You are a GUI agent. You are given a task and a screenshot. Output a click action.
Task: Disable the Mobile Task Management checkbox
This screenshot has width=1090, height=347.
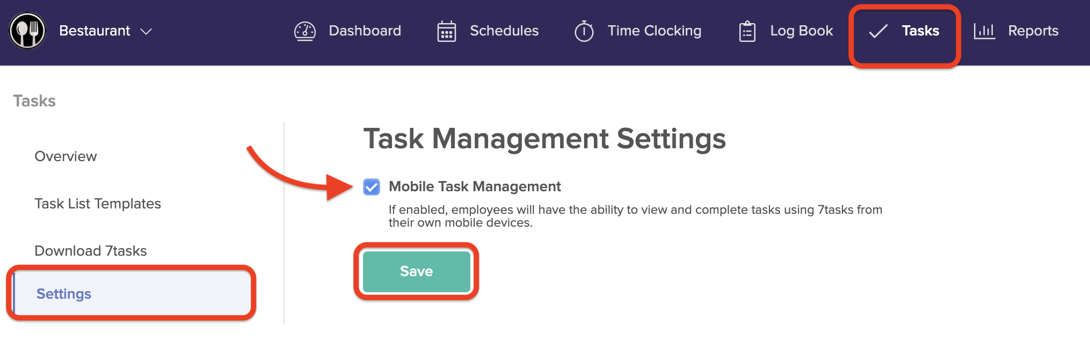(x=372, y=187)
